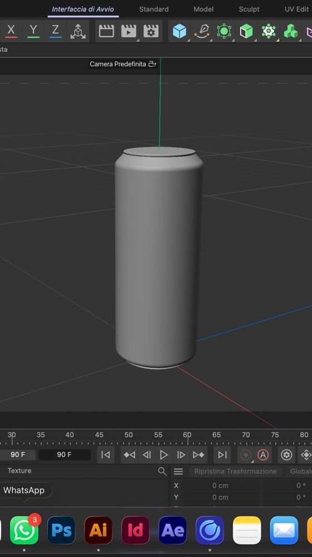Click the Y rotation 0° field
Image resolution: width=312 pixels, height=557 pixels.
[x=288, y=497]
